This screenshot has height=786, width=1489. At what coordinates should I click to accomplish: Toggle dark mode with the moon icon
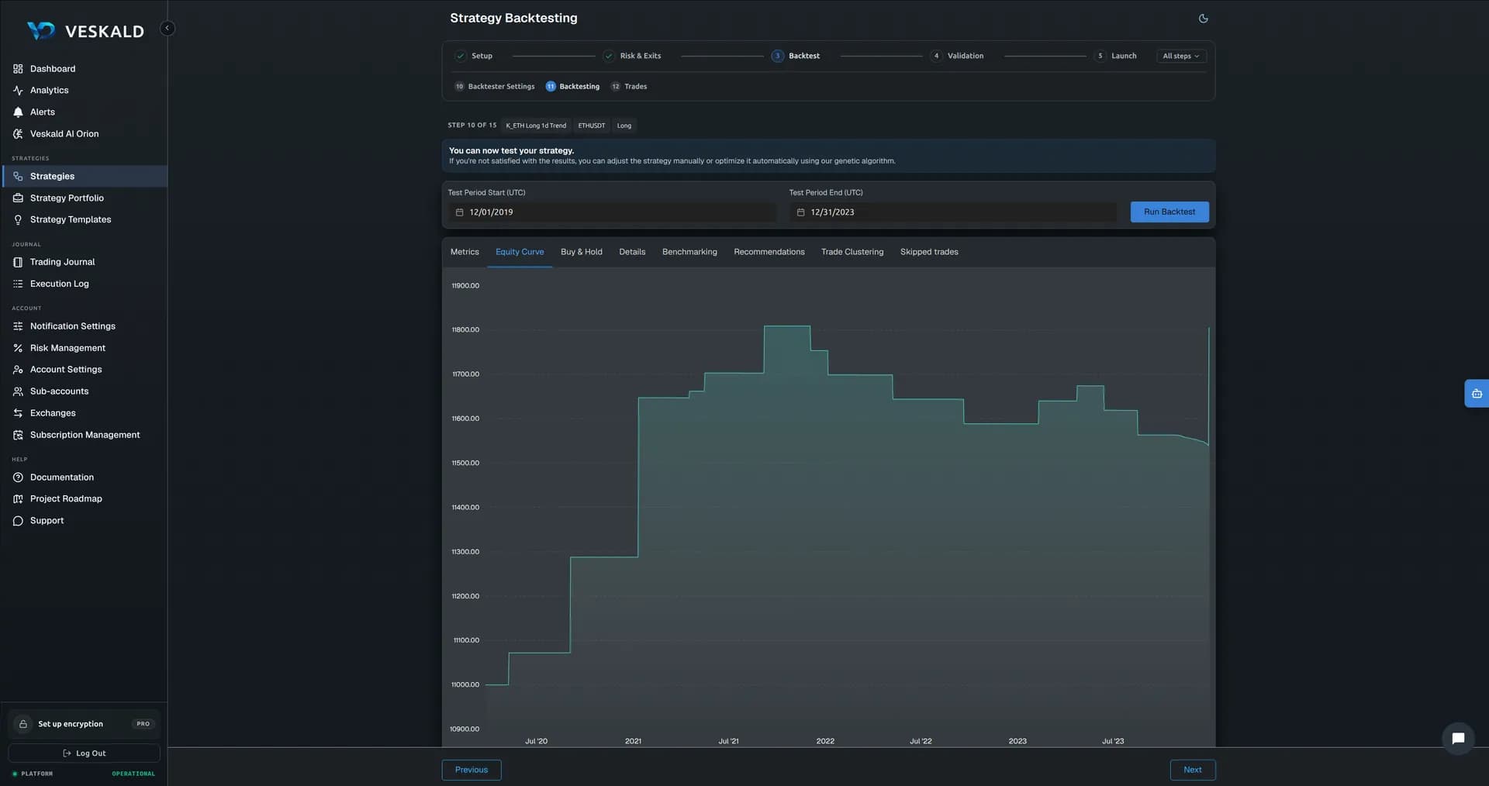(x=1203, y=19)
